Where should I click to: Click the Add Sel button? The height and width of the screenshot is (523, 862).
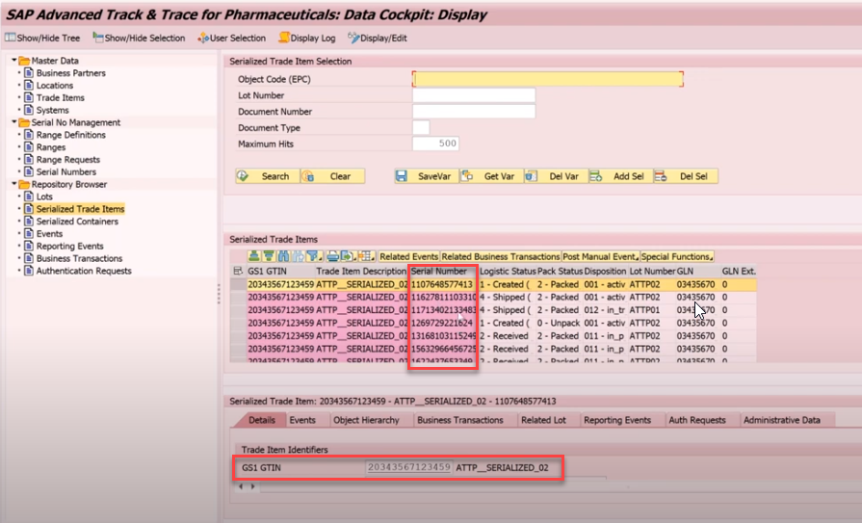(620, 176)
